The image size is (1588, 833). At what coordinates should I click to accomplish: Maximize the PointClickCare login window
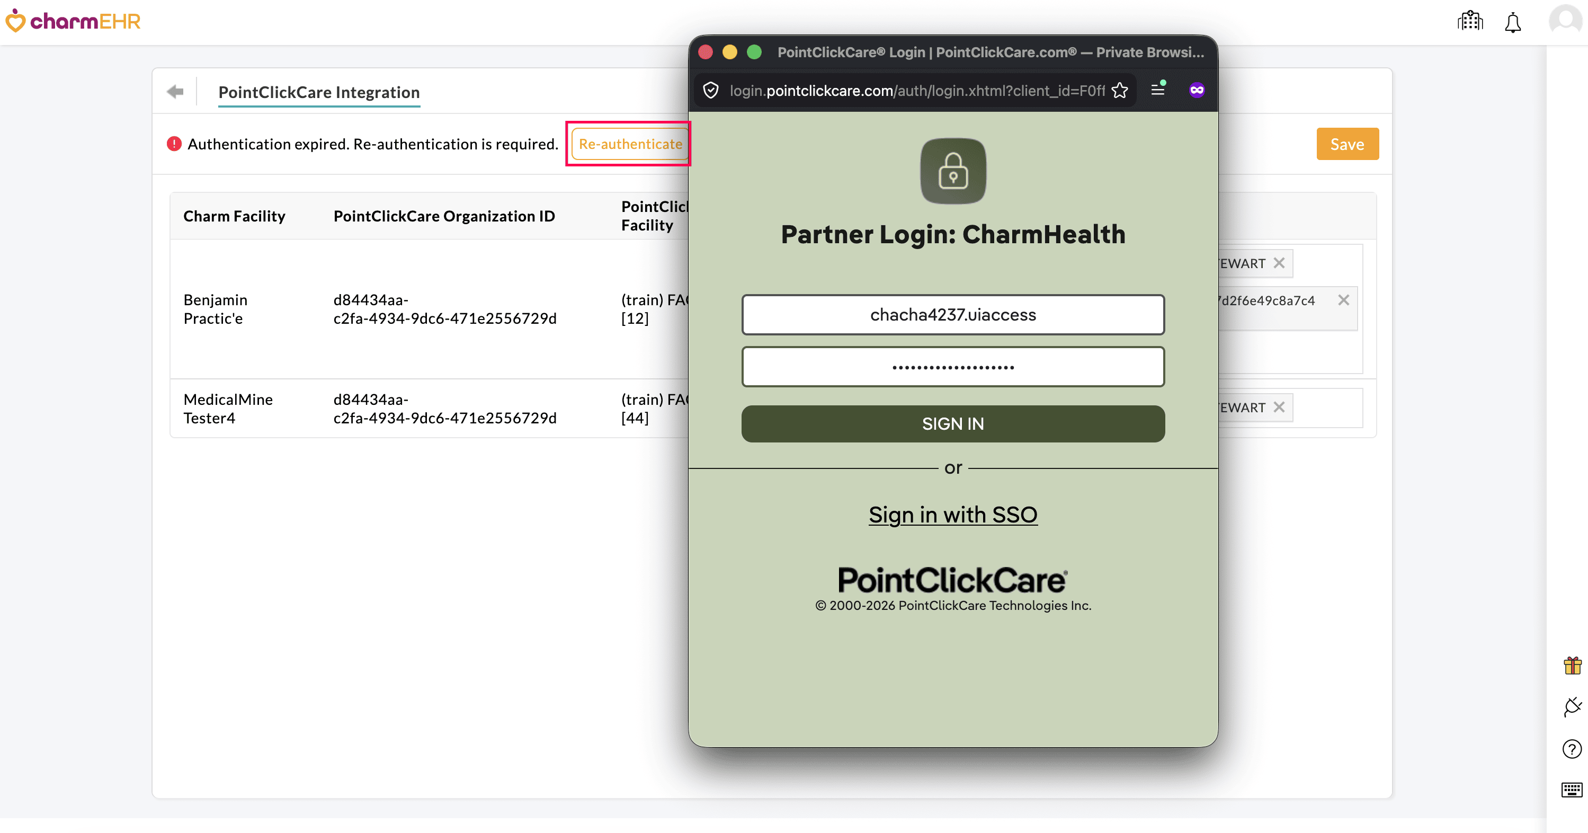[754, 52]
